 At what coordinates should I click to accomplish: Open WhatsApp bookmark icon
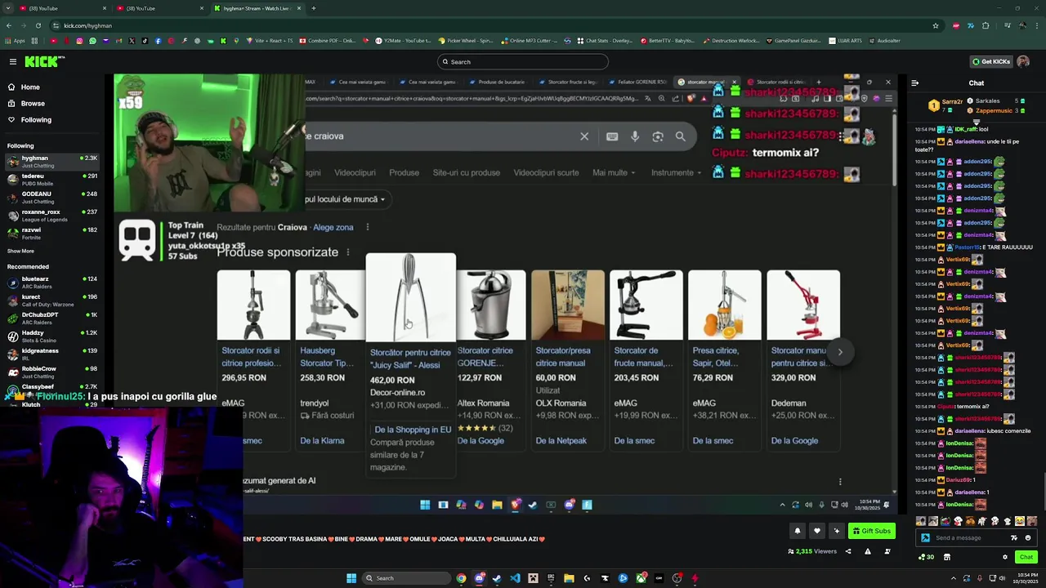tap(92, 41)
